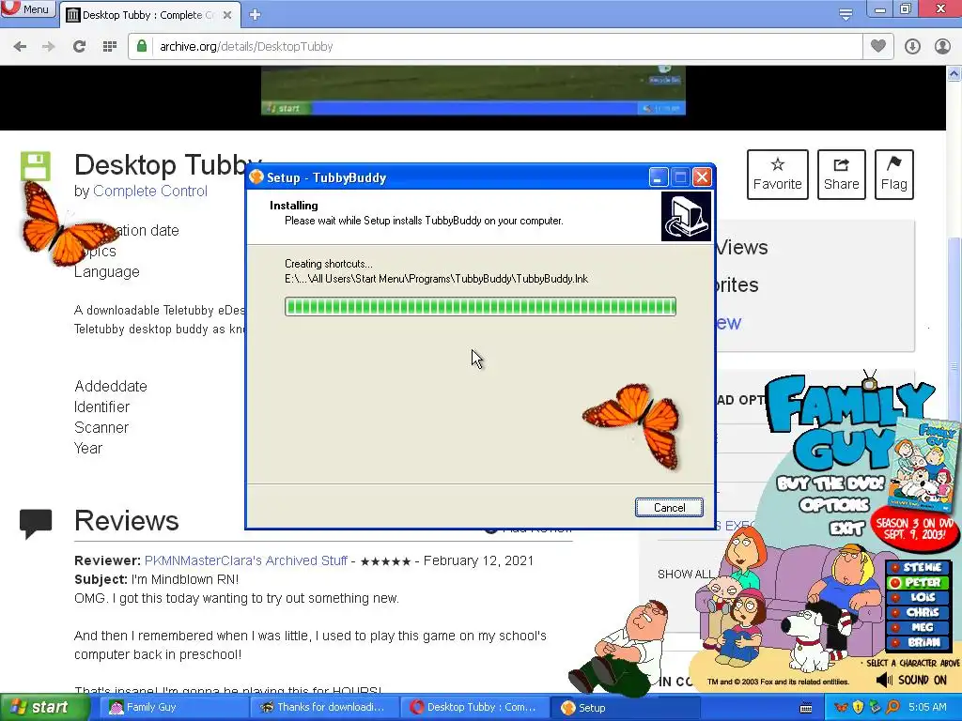
Task: Flag this archive item
Action: [x=894, y=174]
